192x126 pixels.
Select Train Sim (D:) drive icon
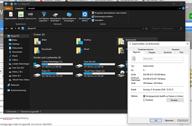click(x=79, y=66)
